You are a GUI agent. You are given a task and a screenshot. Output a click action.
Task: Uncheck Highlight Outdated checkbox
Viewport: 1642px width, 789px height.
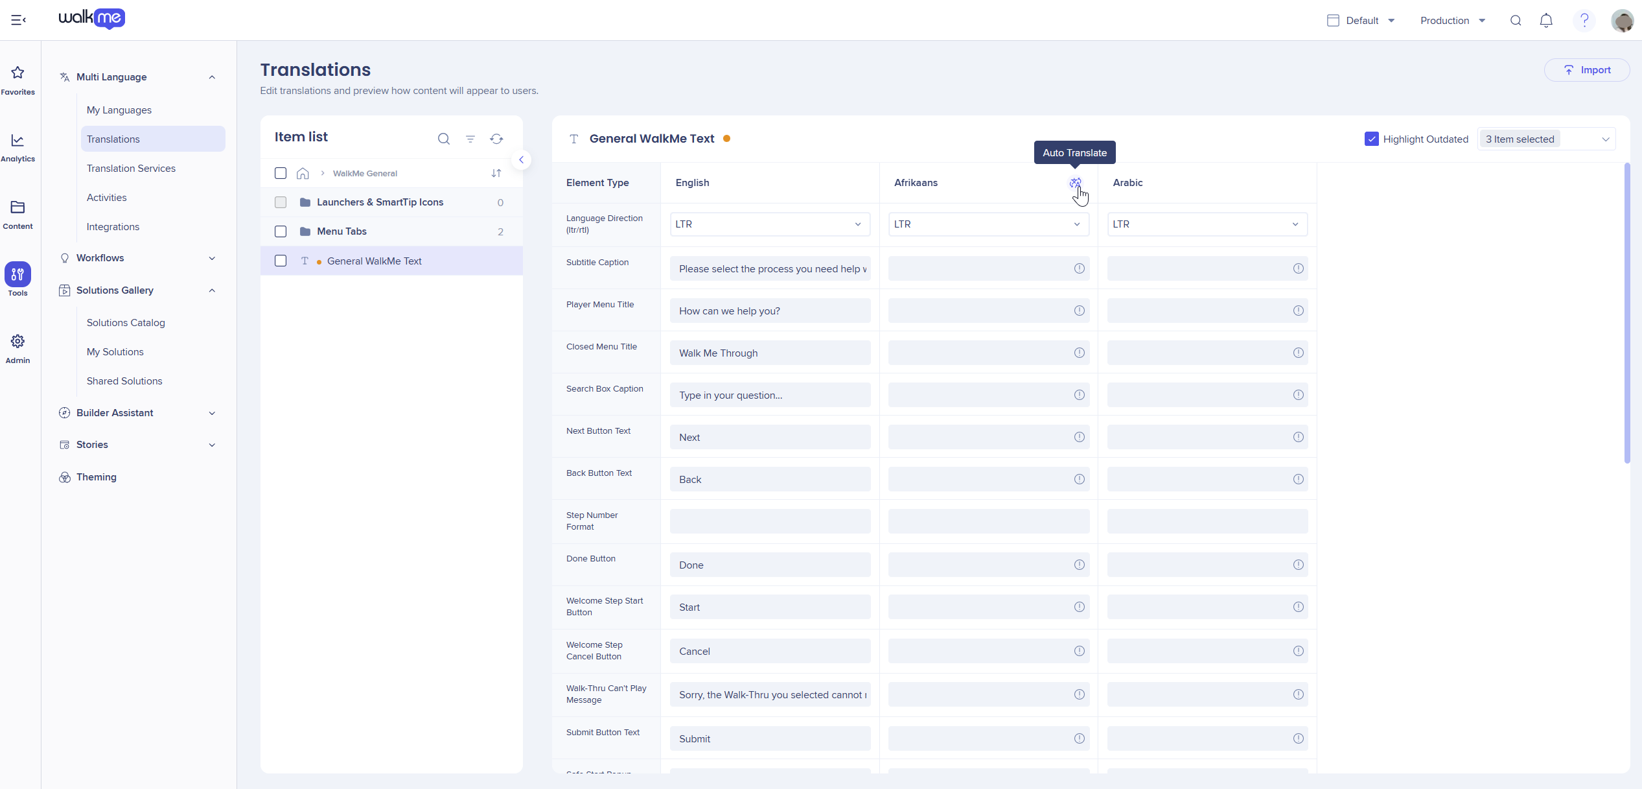1371,139
